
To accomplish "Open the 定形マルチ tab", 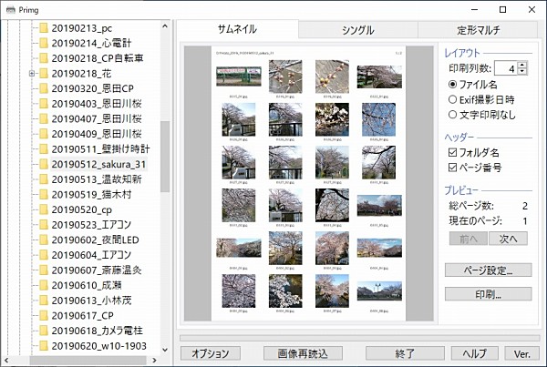I will tap(479, 30).
